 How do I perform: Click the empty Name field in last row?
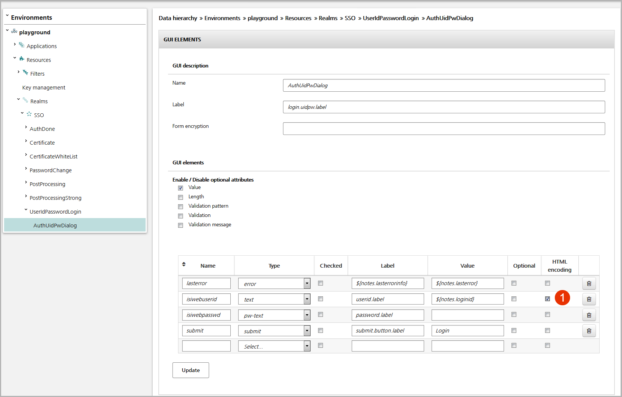point(206,346)
